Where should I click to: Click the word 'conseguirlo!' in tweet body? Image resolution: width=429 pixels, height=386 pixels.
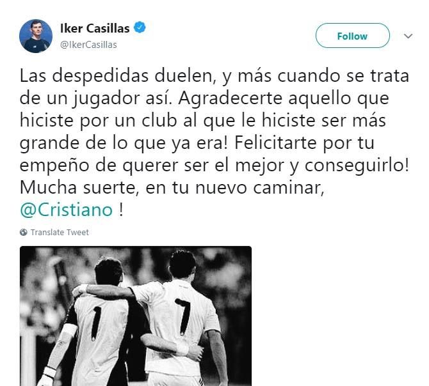(357, 165)
